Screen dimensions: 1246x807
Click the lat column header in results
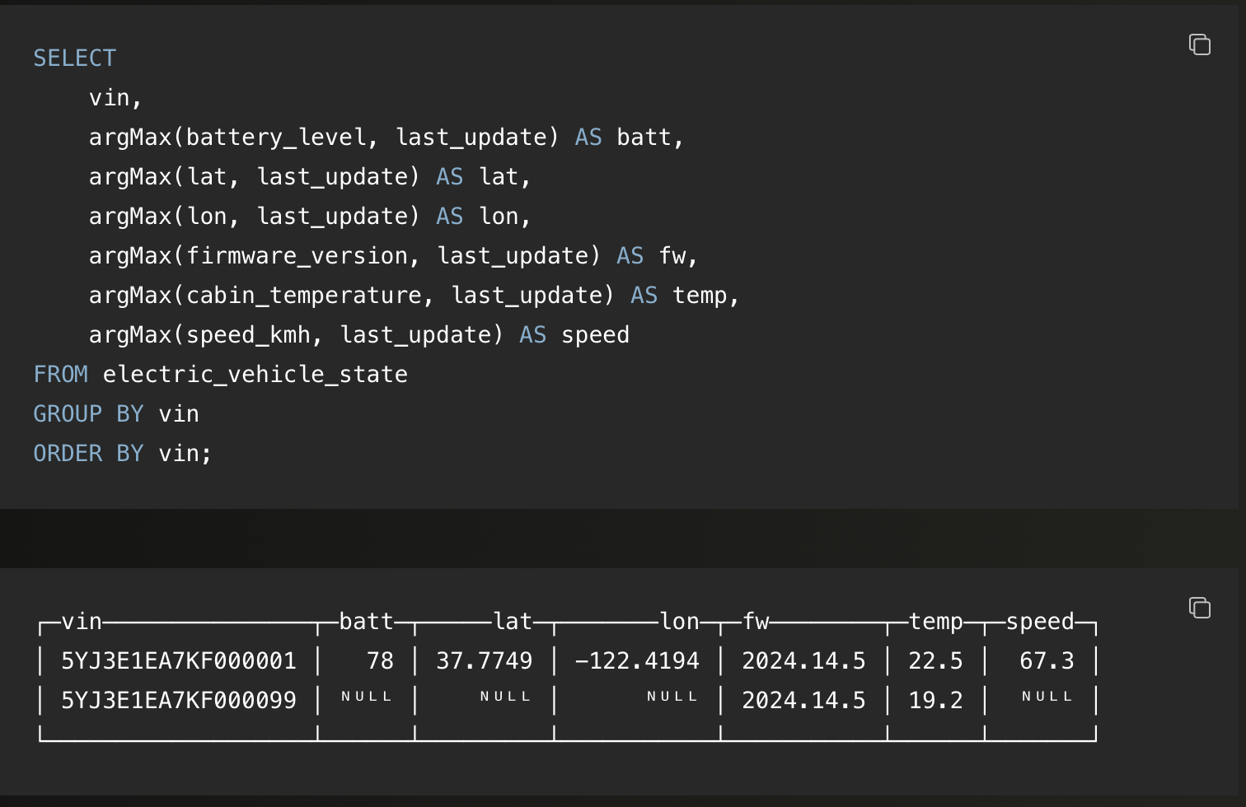point(513,621)
